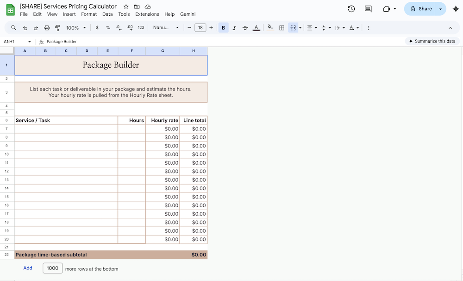The width and height of the screenshot is (463, 281).
Task: Open the more number formats menu
Action: [141, 27]
